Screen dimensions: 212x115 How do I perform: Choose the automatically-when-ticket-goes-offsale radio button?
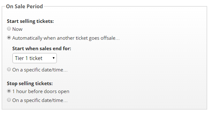pos(9,38)
